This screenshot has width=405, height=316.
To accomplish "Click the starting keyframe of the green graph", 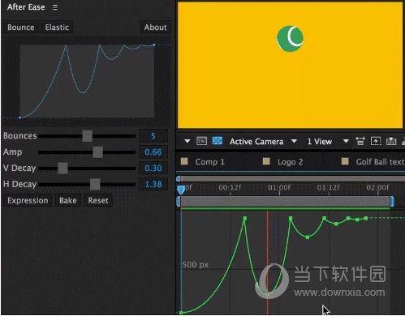I will (181, 313).
